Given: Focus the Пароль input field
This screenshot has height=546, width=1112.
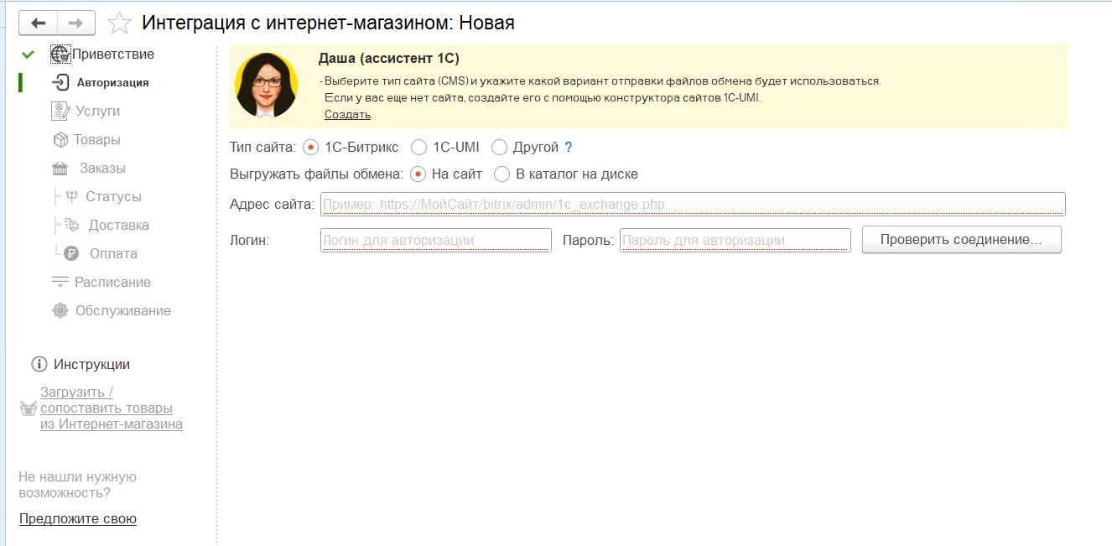Looking at the screenshot, I should [735, 240].
